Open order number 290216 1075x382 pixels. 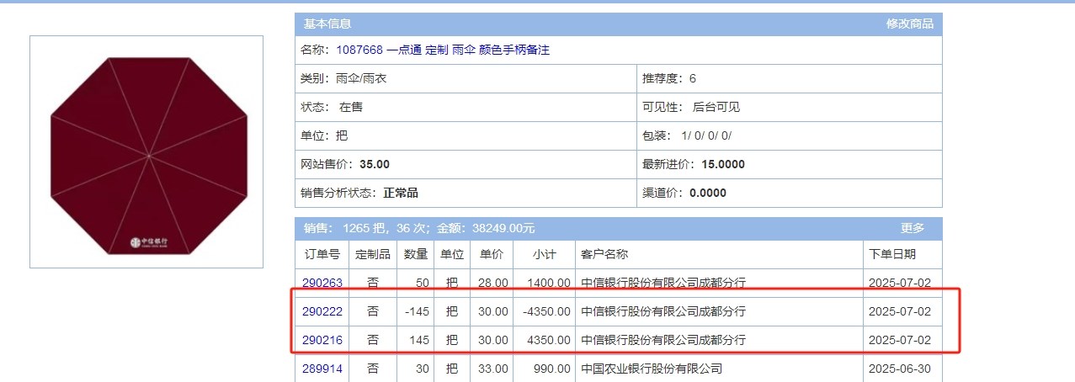click(x=322, y=340)
